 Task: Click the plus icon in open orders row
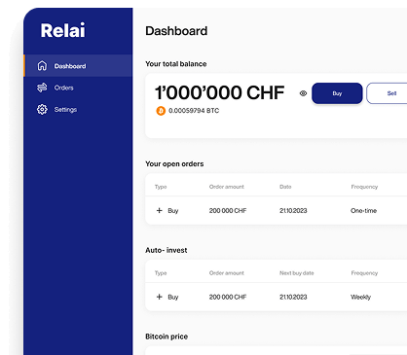(x=159, y=210)
